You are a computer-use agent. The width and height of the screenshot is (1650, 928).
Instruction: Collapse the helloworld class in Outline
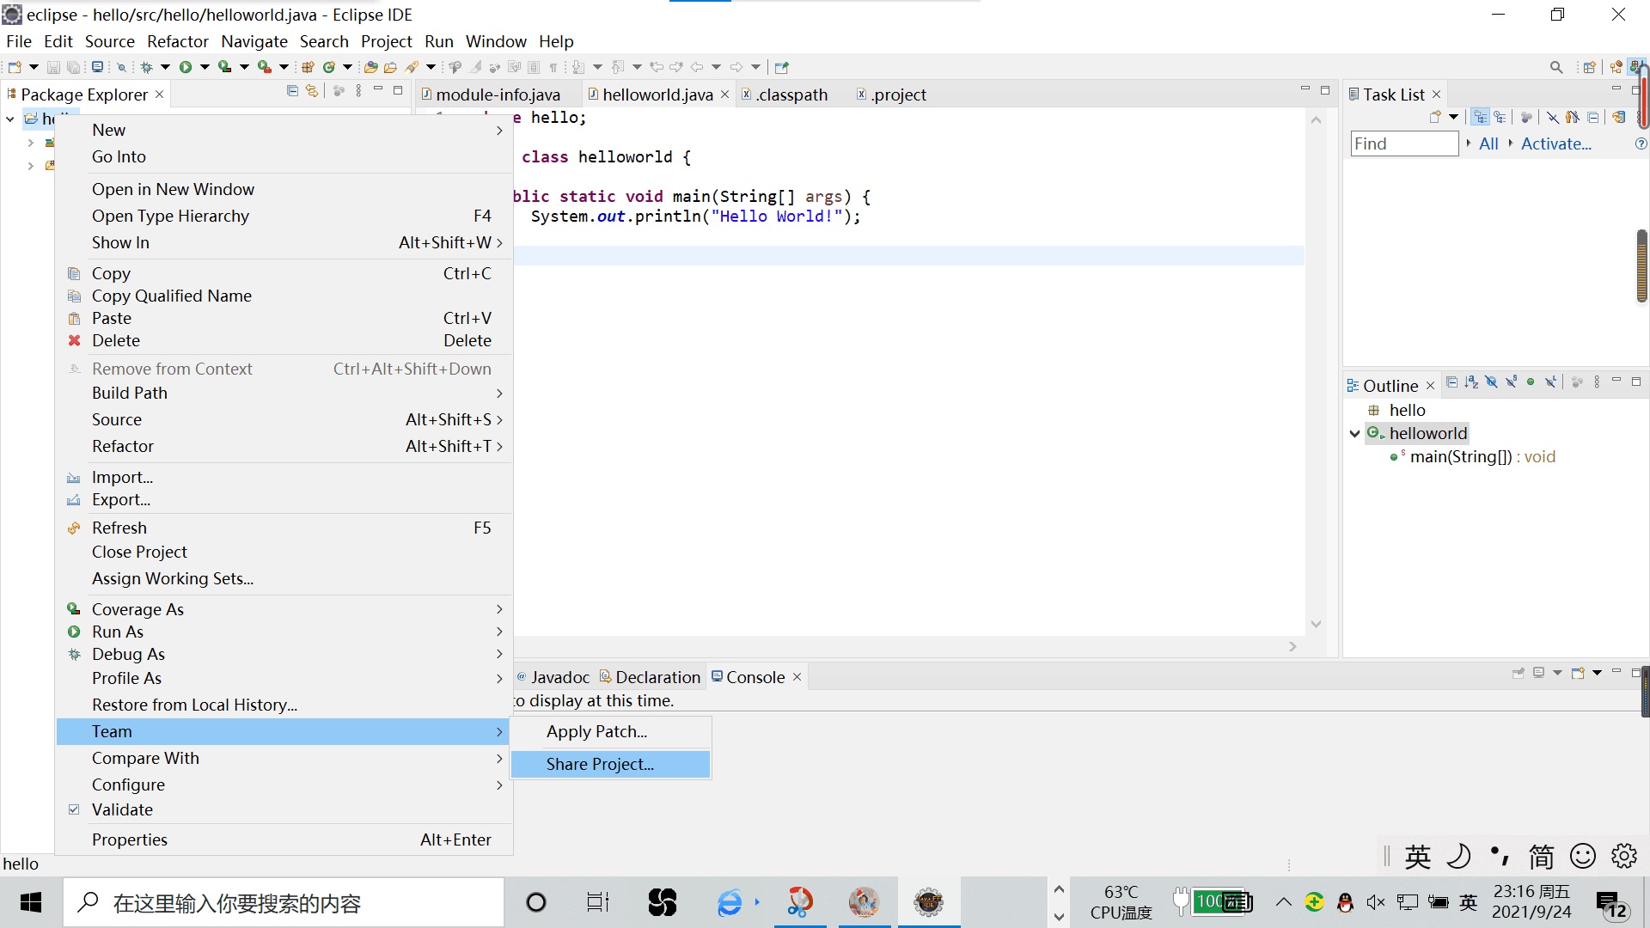coord(1355,434)
